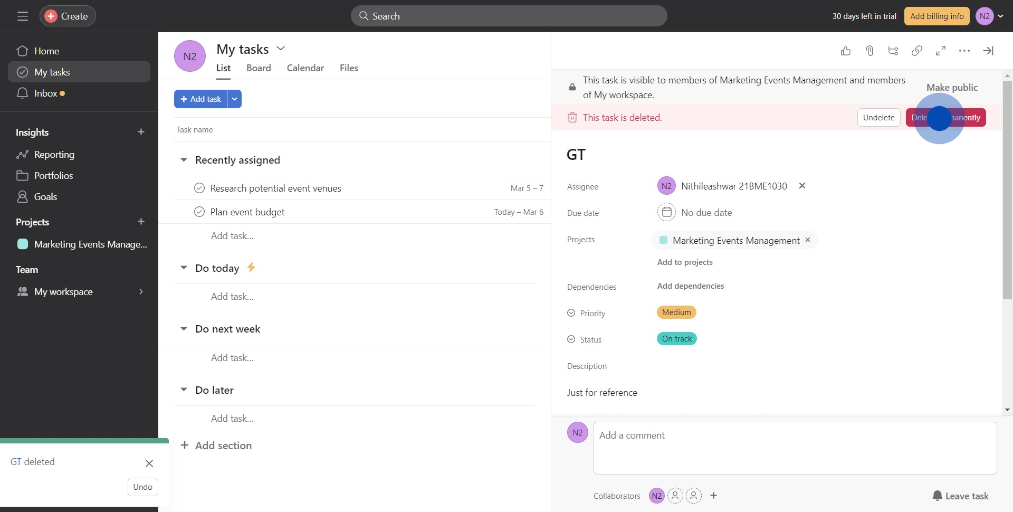Expand task pane to full screen
Image resolution: width=1013 pixels, height=512 pixels.
coord(941,51)
